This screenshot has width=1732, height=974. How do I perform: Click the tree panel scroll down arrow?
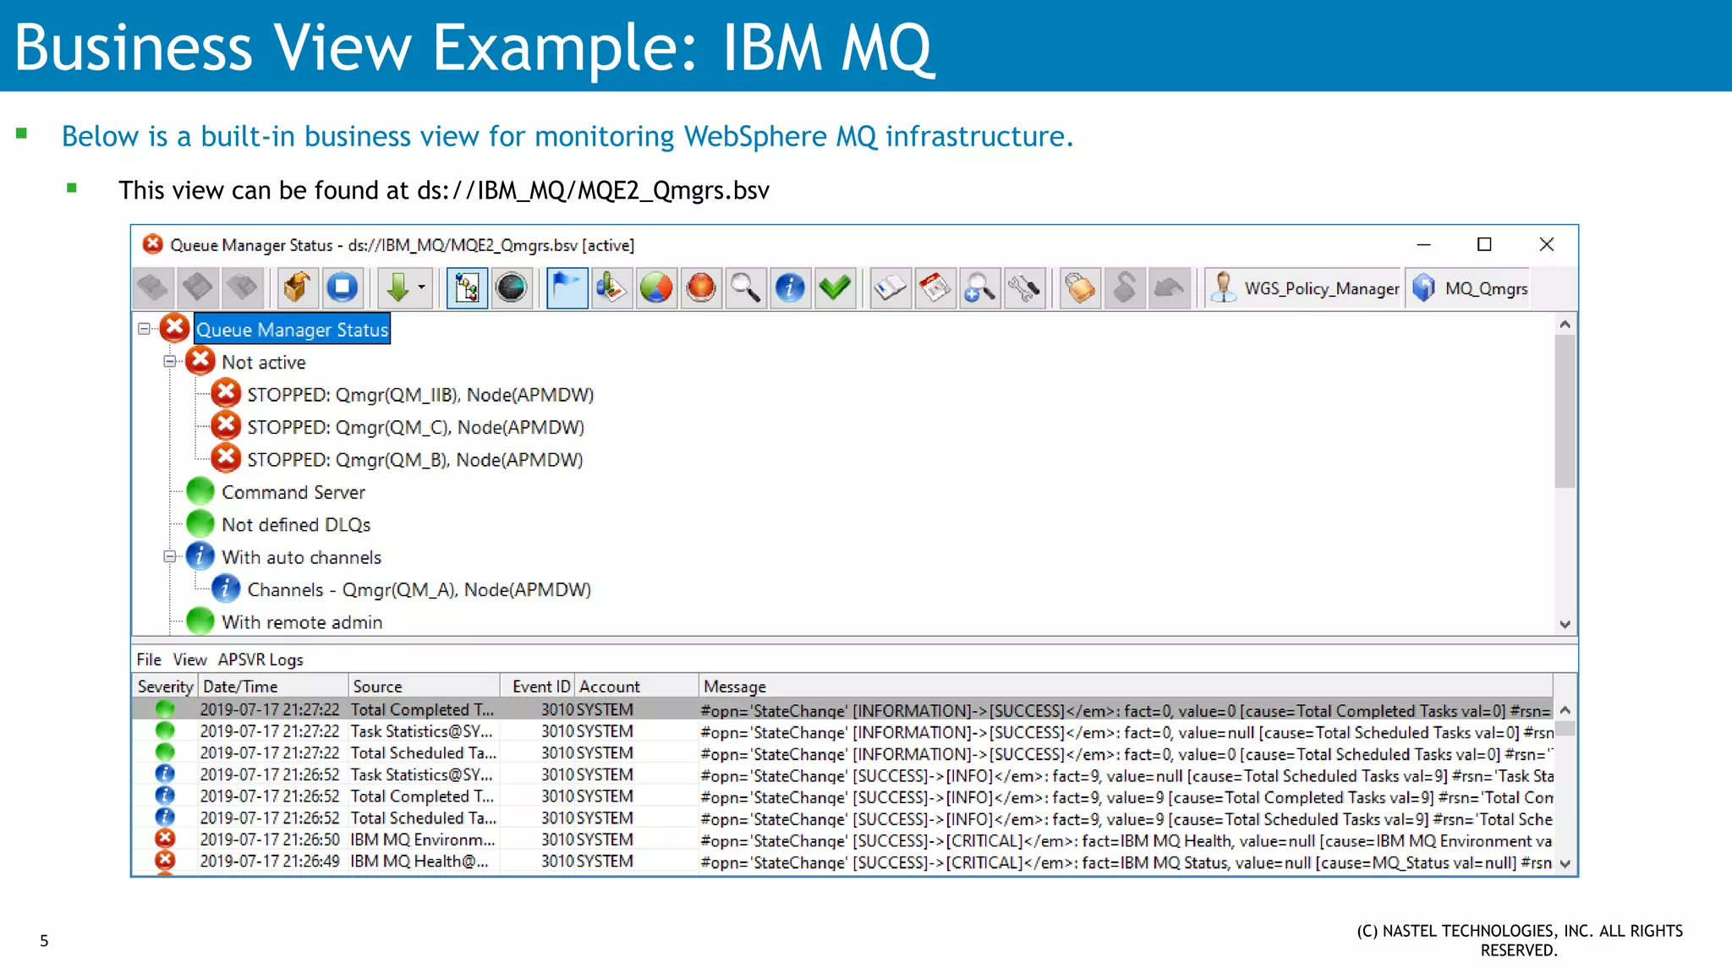point(1565,624)
